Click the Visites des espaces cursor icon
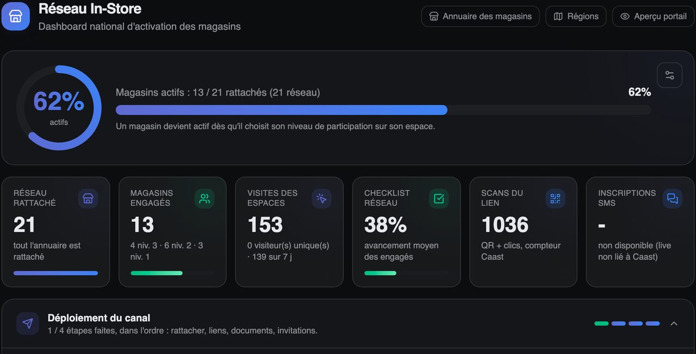The width and height of the screenshot is (696, 354). 321,199
